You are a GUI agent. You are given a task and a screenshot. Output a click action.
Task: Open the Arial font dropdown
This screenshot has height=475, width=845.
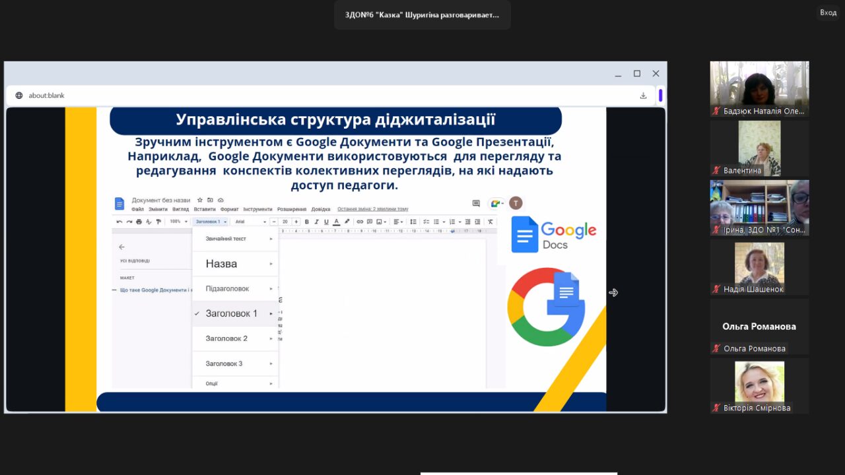[251, 222]
